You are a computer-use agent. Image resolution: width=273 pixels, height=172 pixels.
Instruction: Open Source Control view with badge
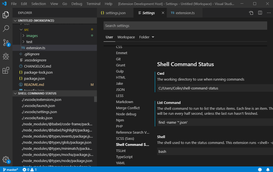pyautogui.click(x=6, y=43)
